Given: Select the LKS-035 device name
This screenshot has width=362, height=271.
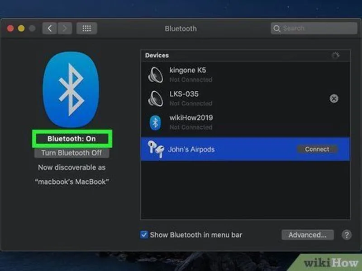Looking at the screenshot, I should [x=184, y=94].
